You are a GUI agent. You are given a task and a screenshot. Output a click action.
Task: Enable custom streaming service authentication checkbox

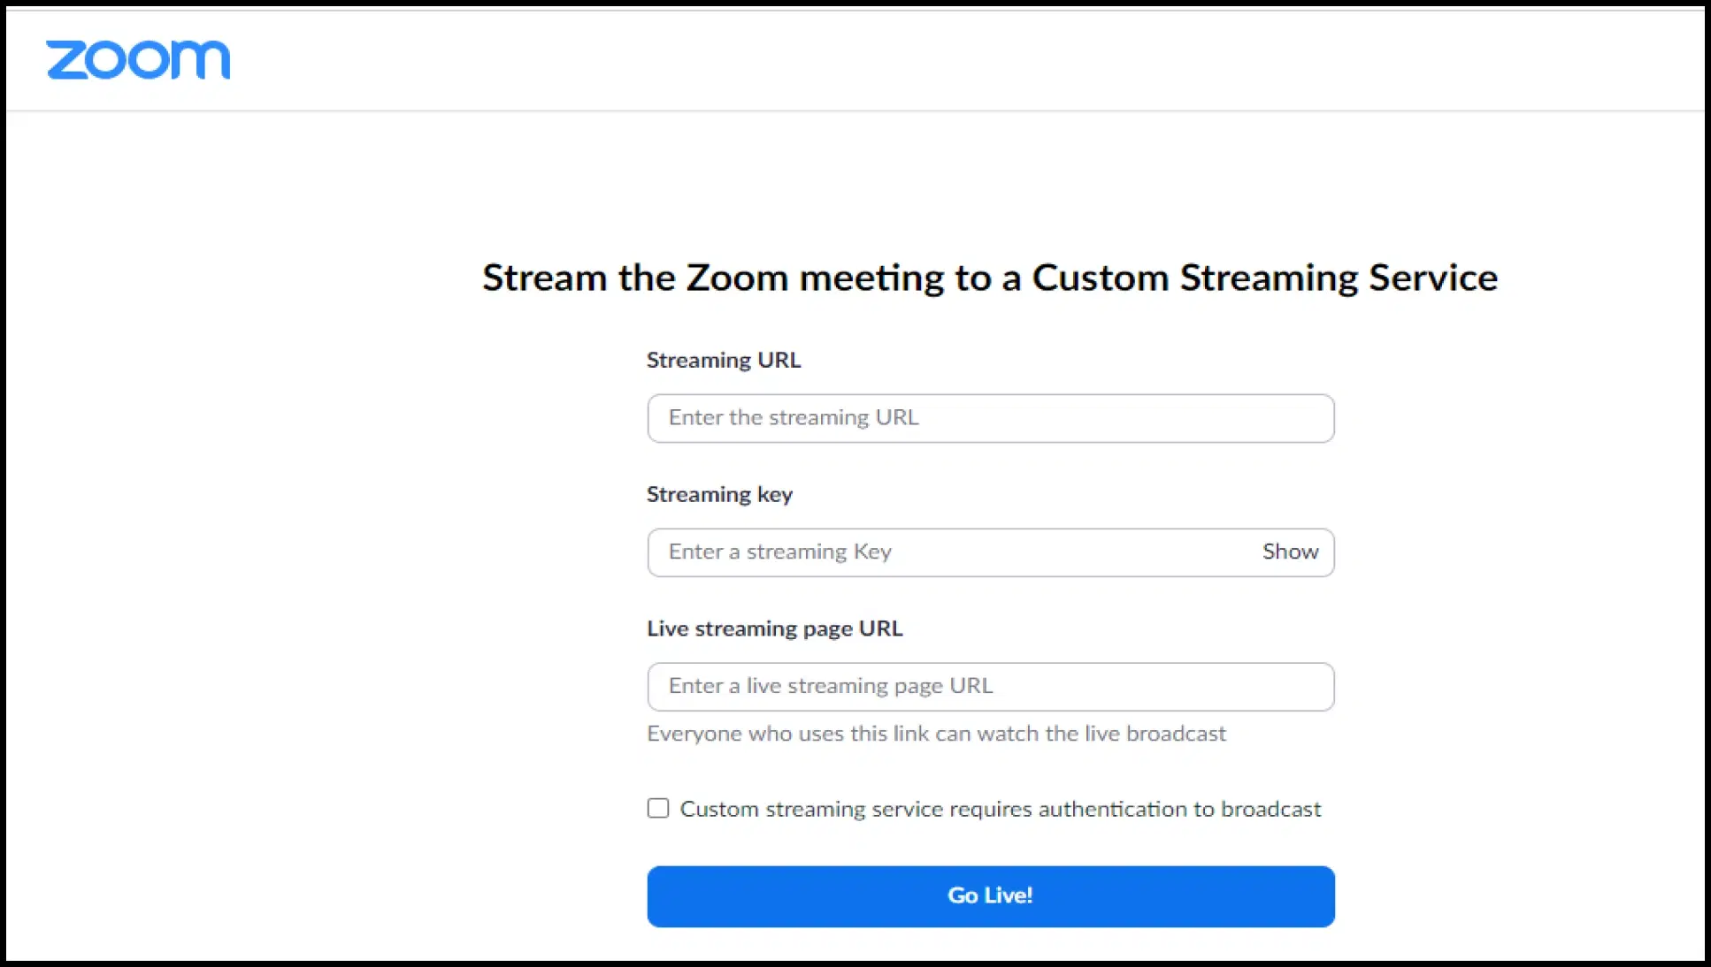[x=657, y=808]
